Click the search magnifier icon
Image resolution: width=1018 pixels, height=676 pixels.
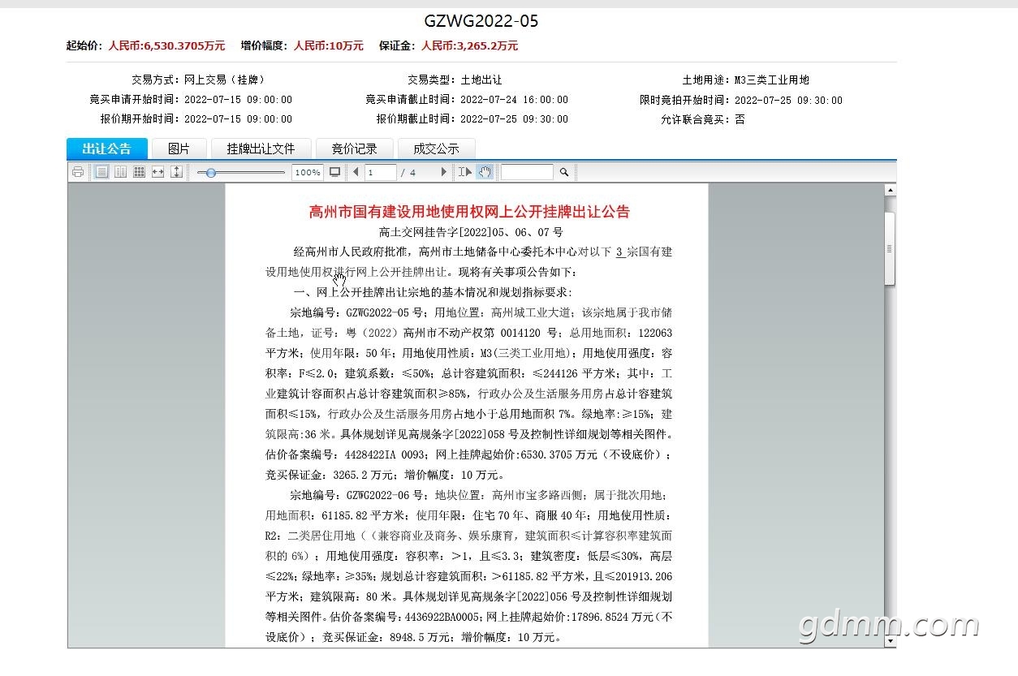(563, 172)
